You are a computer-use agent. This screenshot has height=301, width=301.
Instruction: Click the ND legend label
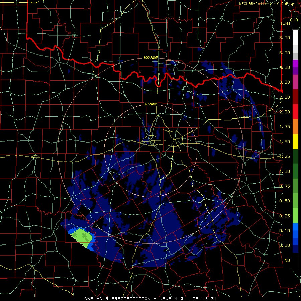(x=287, y=261)
